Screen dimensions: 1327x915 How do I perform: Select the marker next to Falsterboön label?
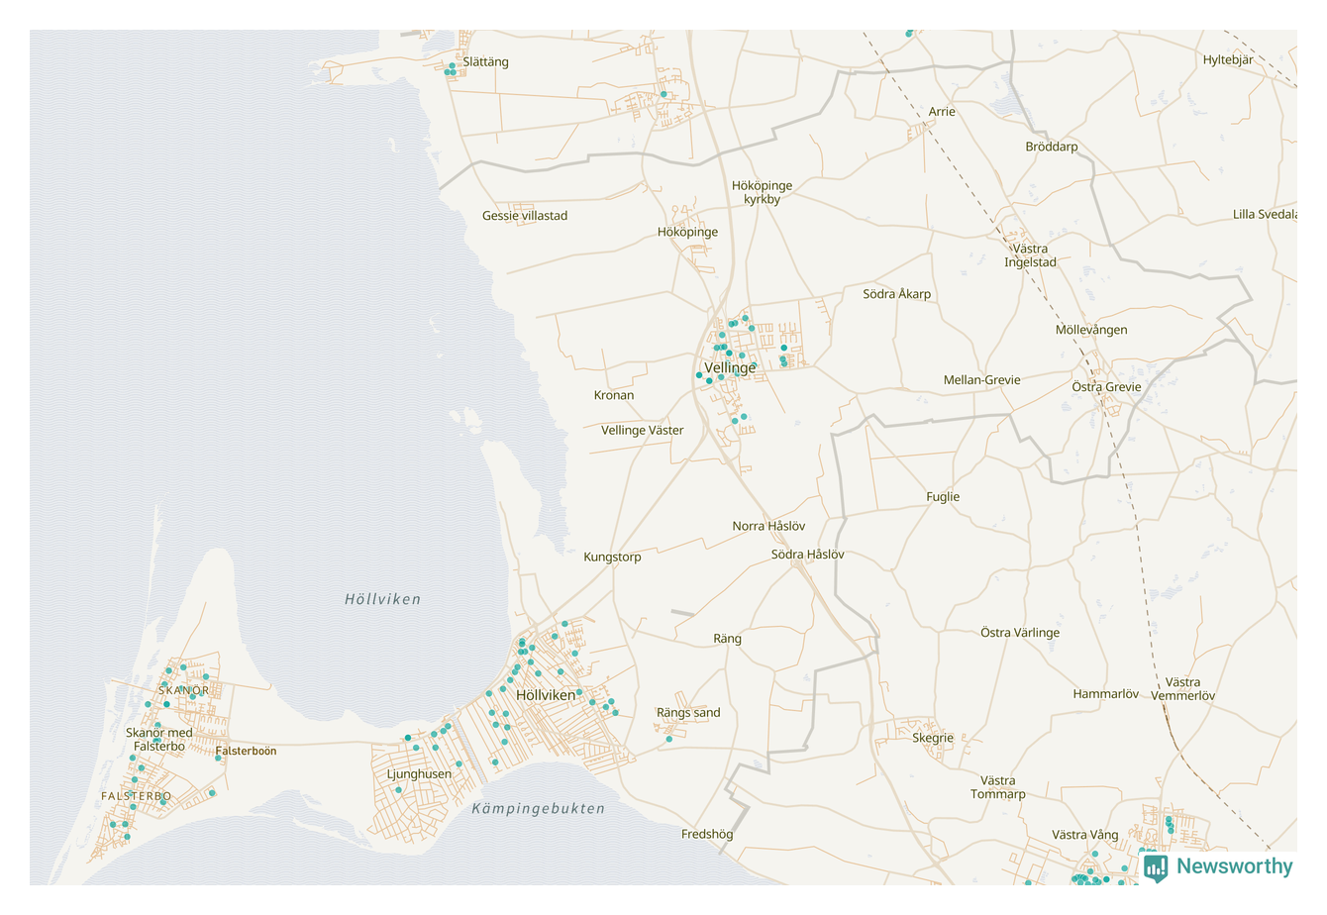[x=218, y=759]
